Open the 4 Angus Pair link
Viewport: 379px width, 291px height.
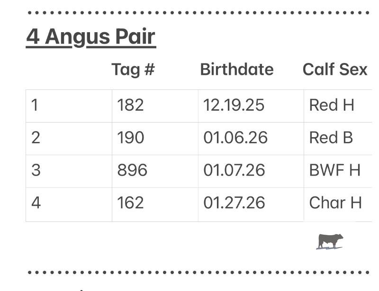[90, 37]
